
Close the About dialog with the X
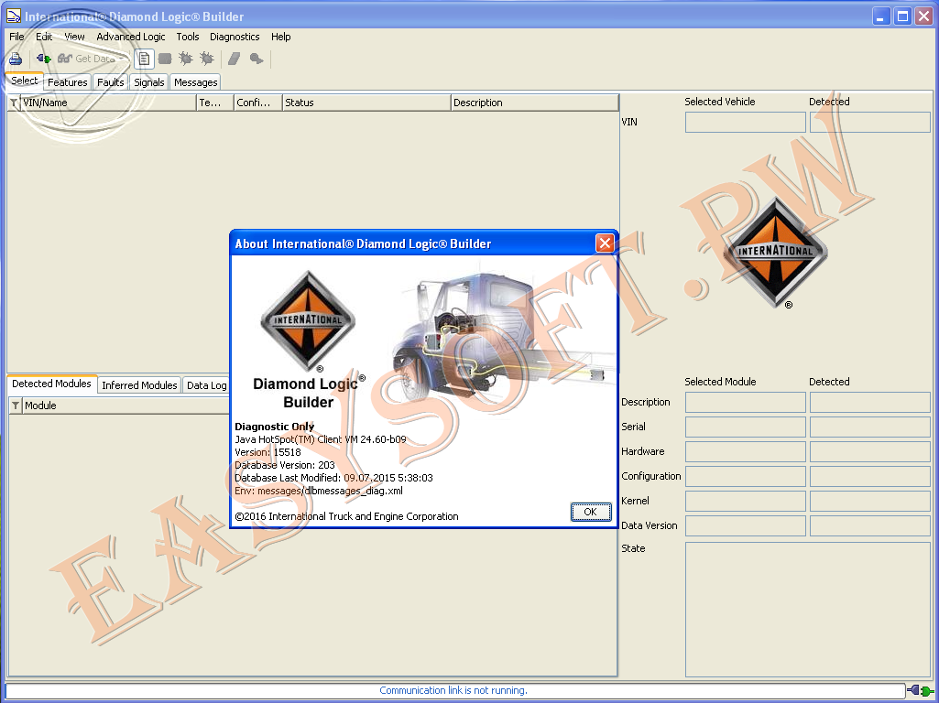605,243
